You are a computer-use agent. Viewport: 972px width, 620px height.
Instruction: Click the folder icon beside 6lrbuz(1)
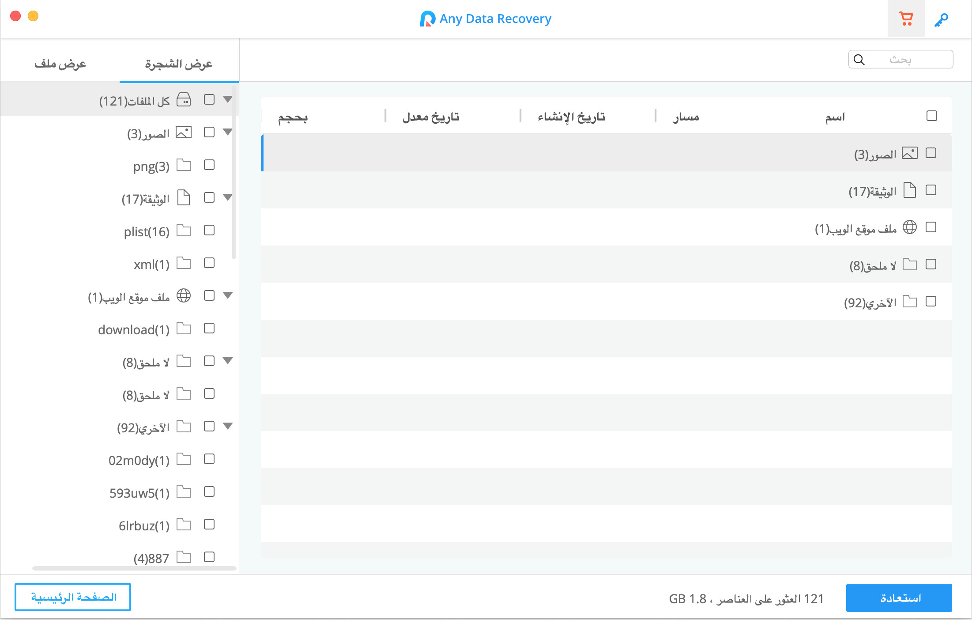(x=184, y=525)
